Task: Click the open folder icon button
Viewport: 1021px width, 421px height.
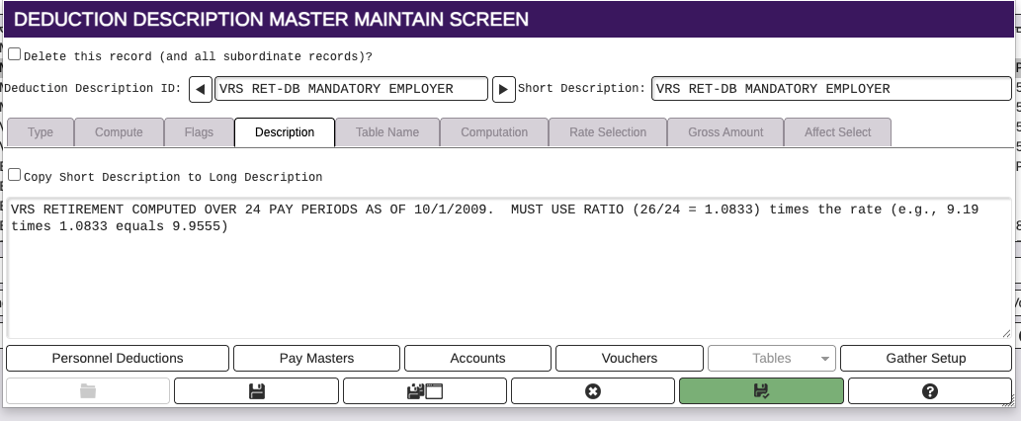Action: [88, 391]
